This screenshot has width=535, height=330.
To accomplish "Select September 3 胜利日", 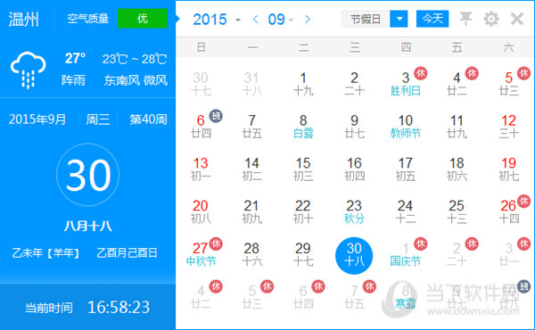I will (x=406, y=84).
